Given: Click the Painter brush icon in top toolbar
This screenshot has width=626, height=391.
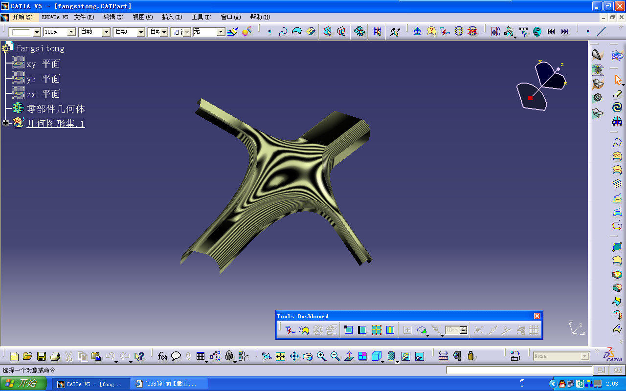Looking at the screenshot, I should (x=233, y=31).
